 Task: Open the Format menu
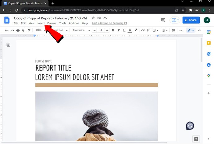[52, 23]
